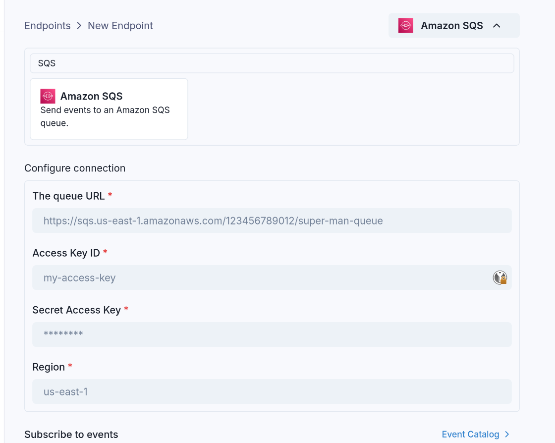Select the New Endpoint breadcrumb item
Viewport: 555px width, 443px height.
pyautogui.click(x=120, y=25)
